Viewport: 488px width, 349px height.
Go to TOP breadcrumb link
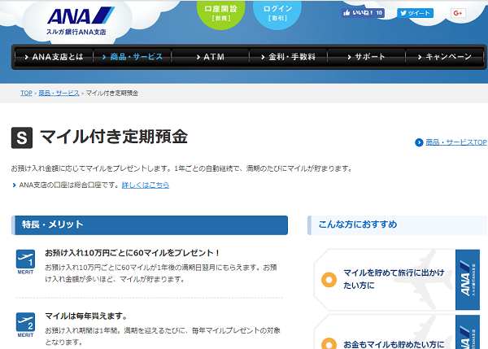tap(27, 93)
